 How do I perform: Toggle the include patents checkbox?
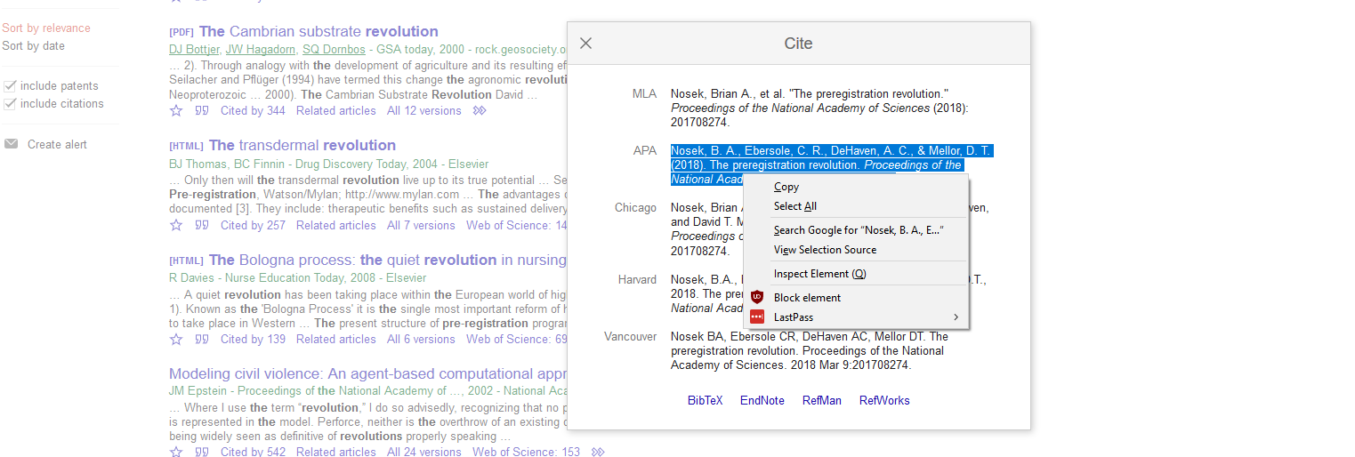10,86
